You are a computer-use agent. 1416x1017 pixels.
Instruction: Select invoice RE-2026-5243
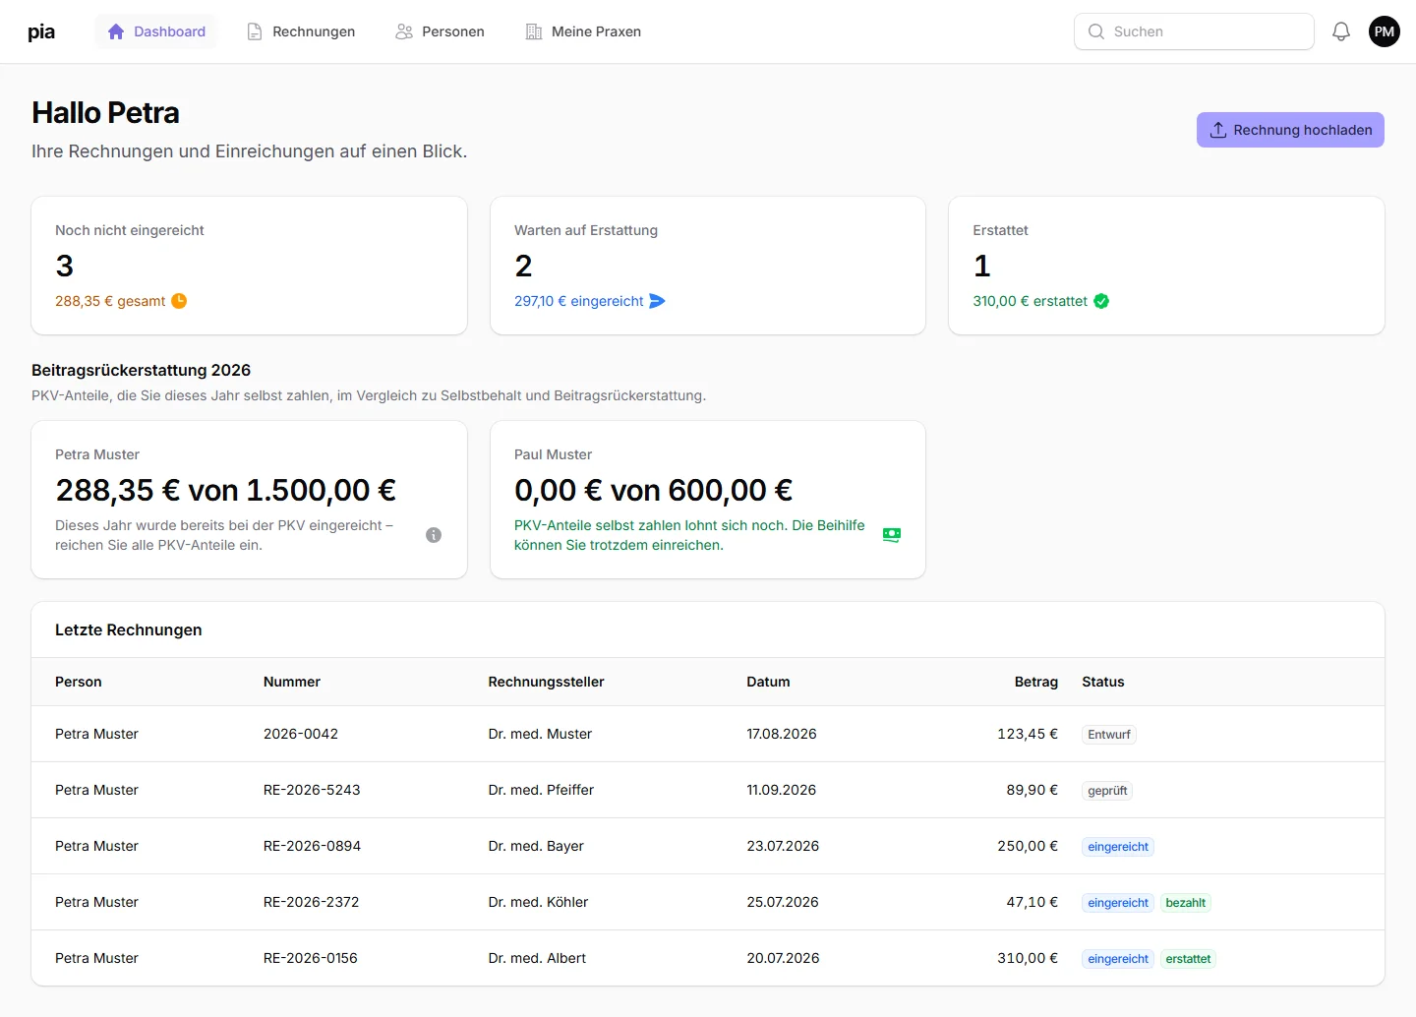(x=312, y=790)
